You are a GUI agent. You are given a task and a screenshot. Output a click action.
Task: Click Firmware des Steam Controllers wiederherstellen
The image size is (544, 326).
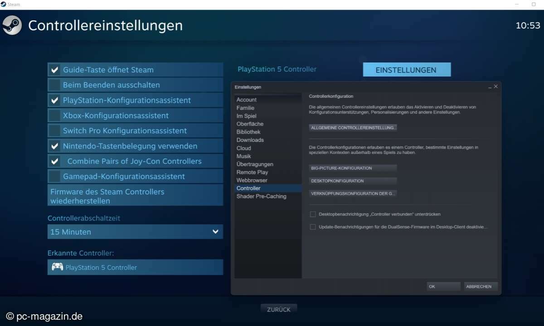pyautogui.click(x=135, y=195)
